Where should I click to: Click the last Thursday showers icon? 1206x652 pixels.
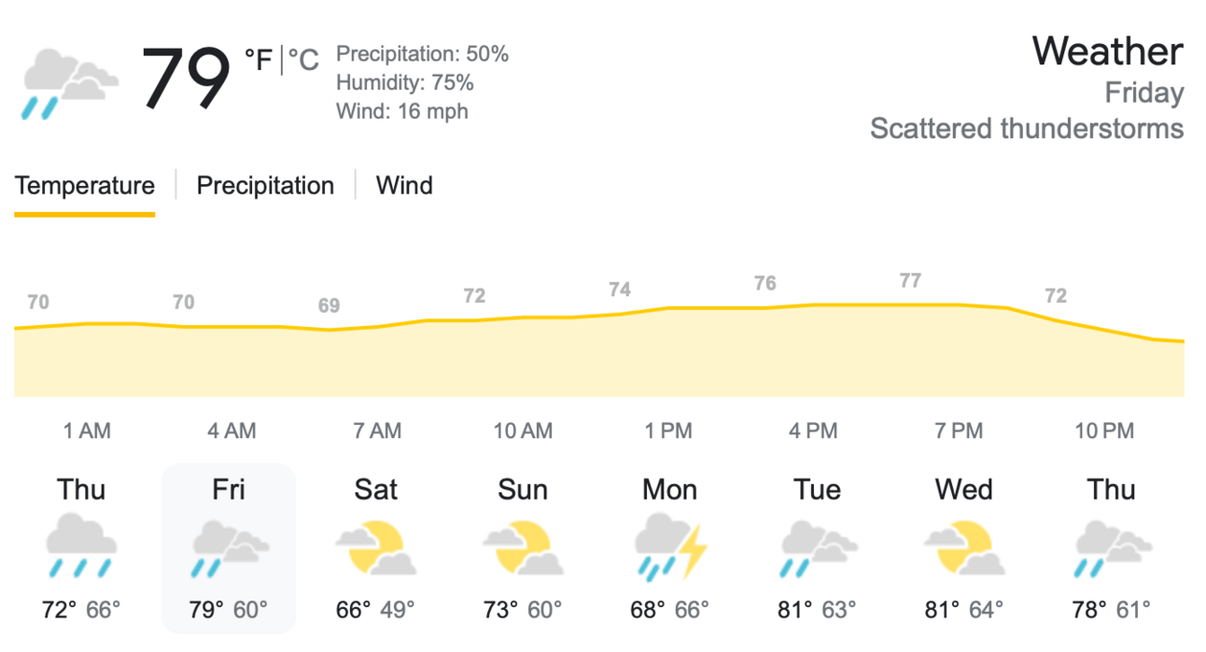coord(1112,547)
